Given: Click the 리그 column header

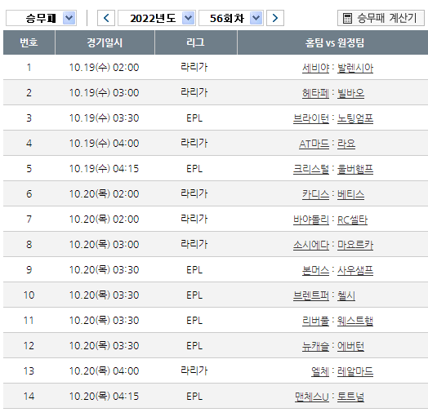Looking at the screenshot, I should (196, 42).
